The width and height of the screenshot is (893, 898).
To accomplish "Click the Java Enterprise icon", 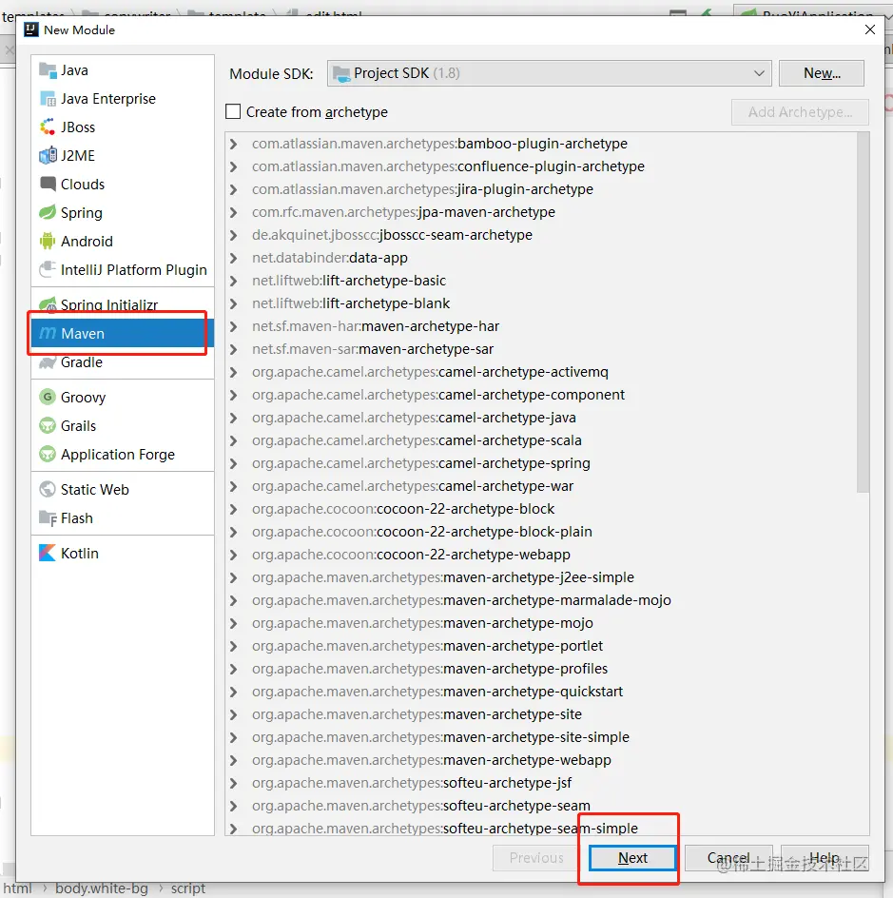I will pyautogui.click(x=48, y=99).
